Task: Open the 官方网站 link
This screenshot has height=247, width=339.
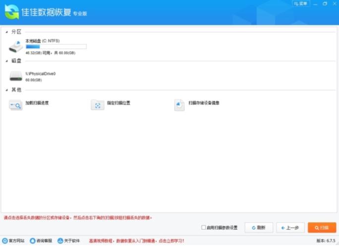Action: tap(16, 241)
